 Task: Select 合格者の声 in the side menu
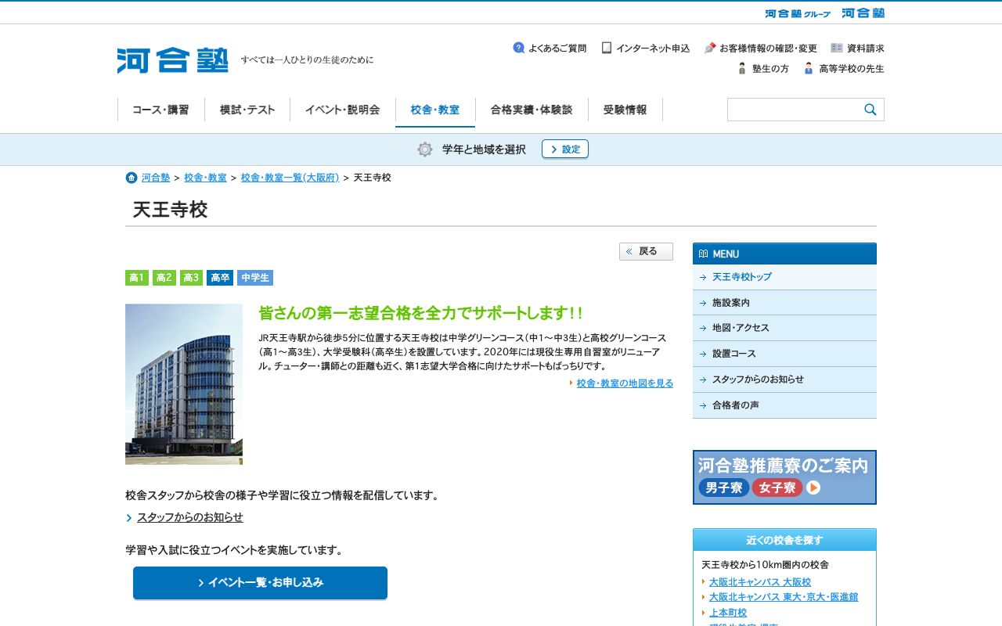pyautogui.click(x=784, y=405)
